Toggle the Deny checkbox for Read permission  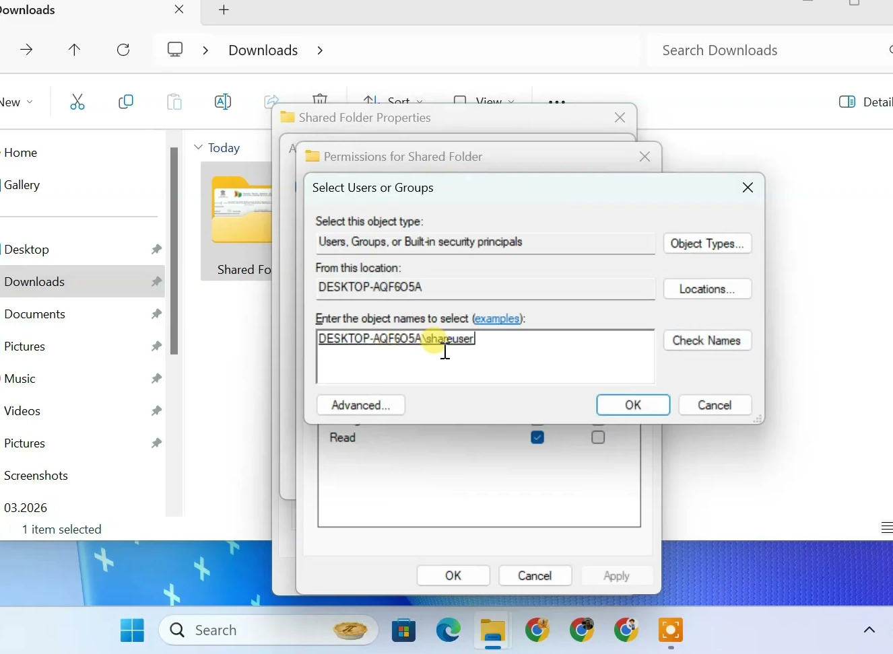(599, 437)
